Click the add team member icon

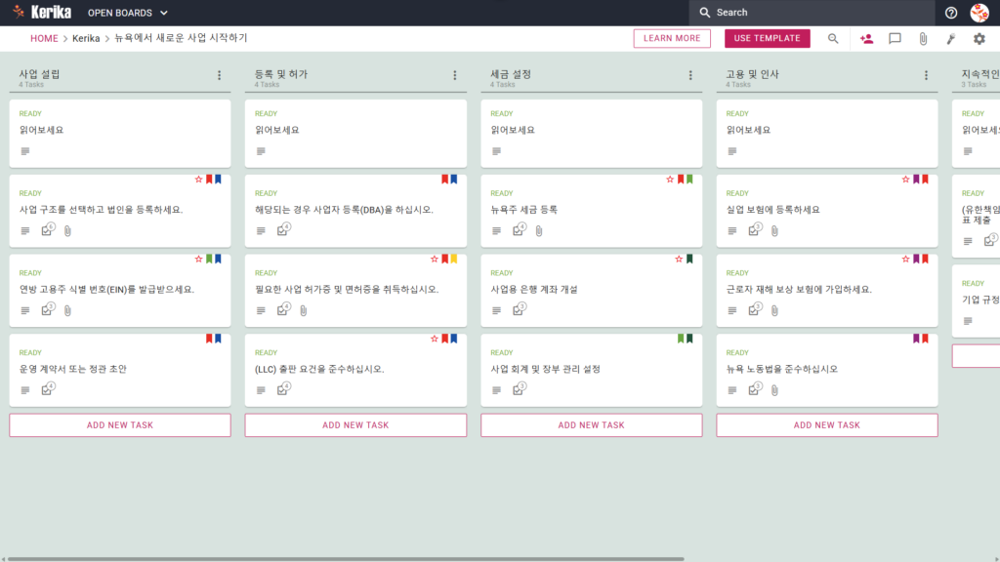coord(866,38)
